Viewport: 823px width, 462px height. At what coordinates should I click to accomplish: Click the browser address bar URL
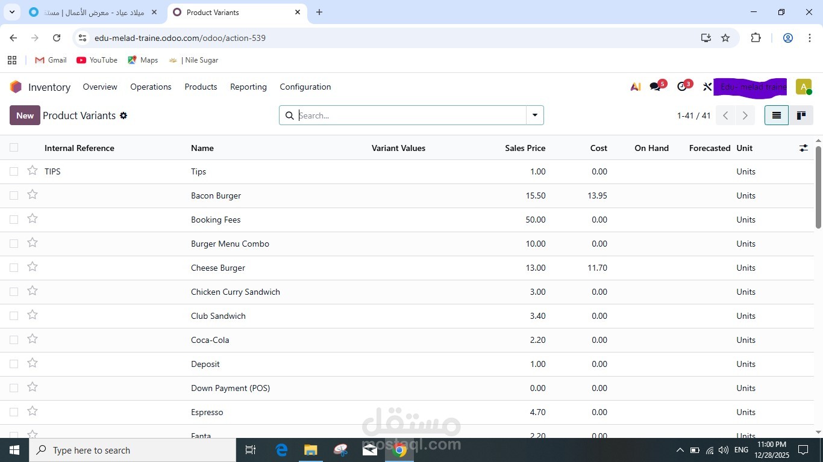click(x=180, y=38)
